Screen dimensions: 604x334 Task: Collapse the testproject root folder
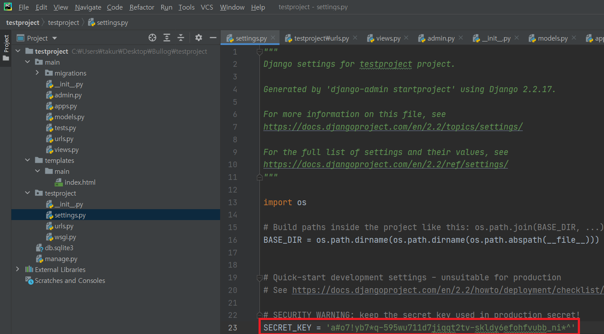18,52
